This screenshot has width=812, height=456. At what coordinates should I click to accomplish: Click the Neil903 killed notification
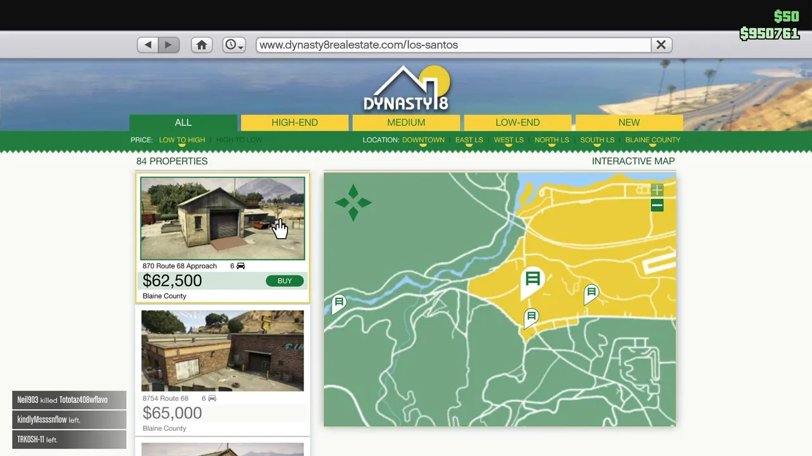69,400
